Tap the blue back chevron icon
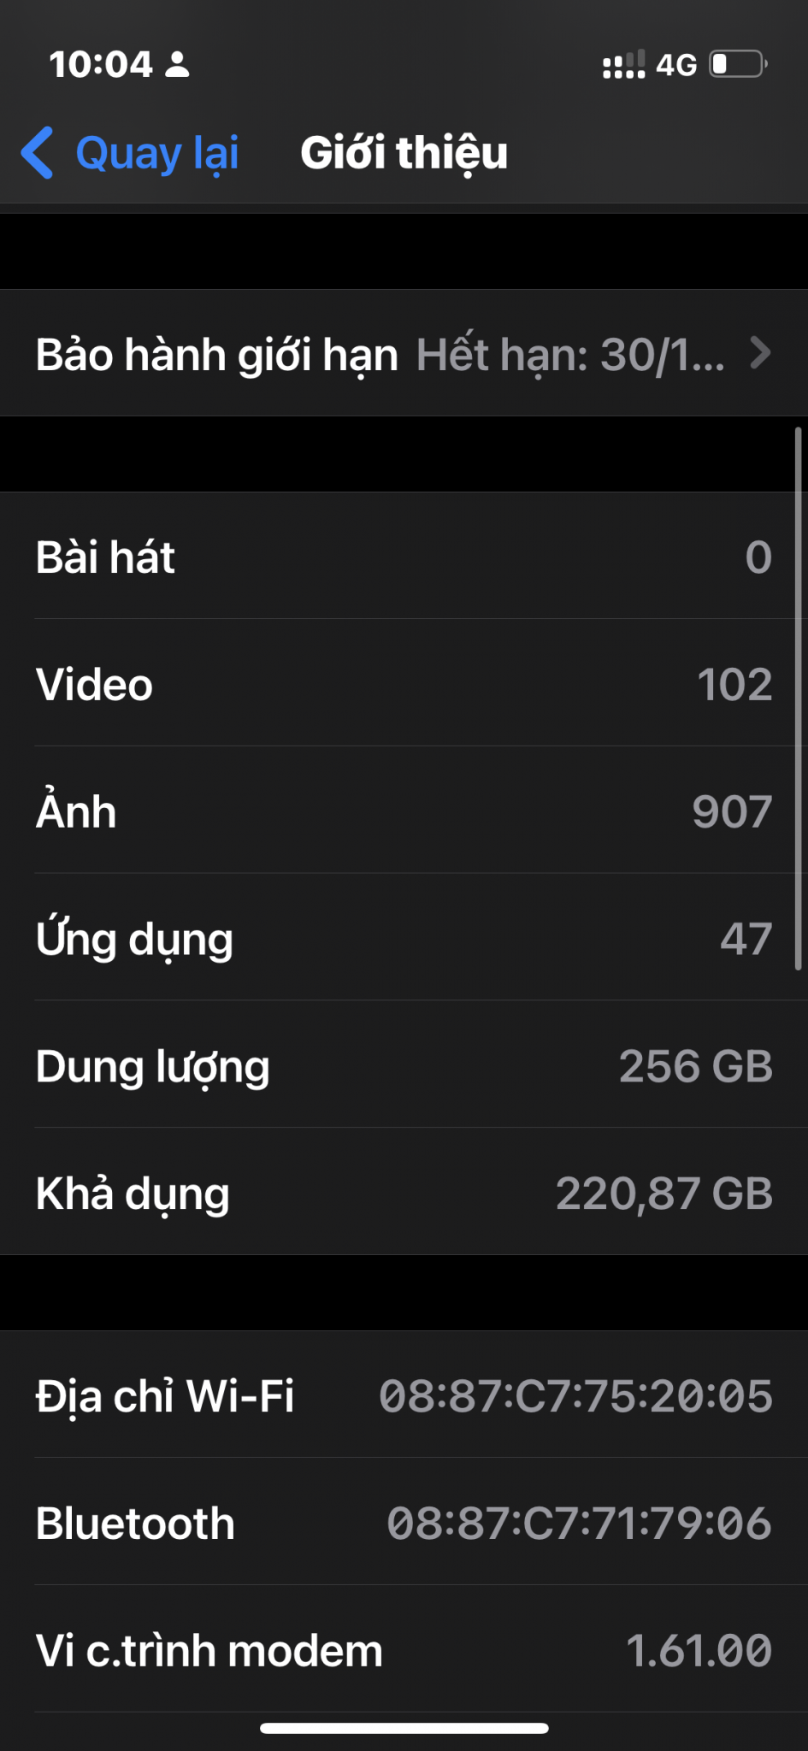Viewport: 808px width, 1751px height. (x=38, y=153)
